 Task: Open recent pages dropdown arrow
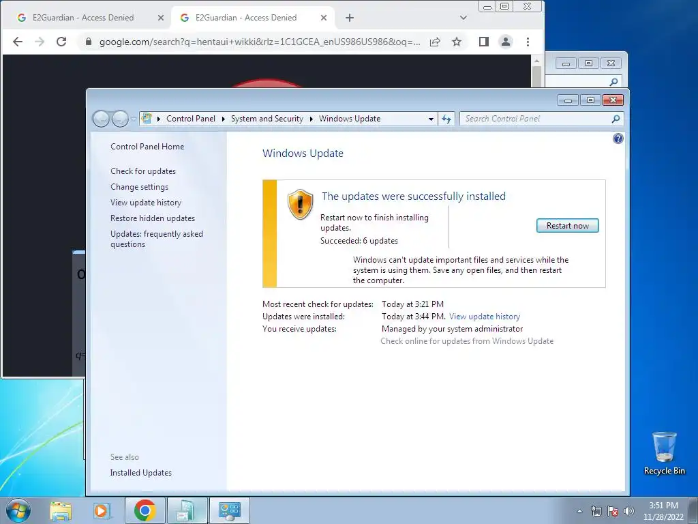134,119
